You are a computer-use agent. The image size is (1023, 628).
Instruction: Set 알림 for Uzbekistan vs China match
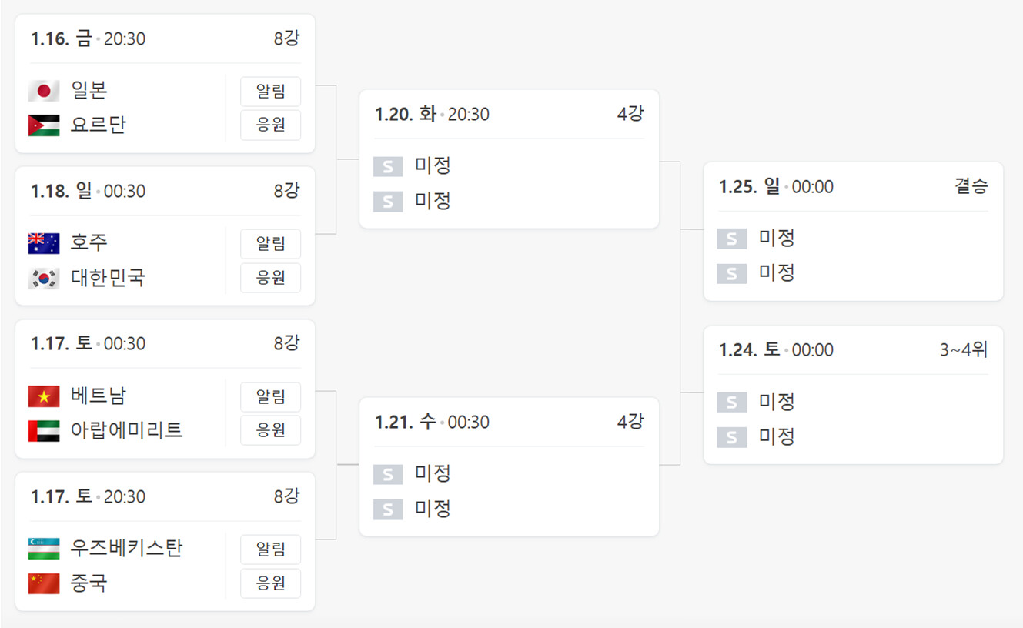tap(270, 549)
